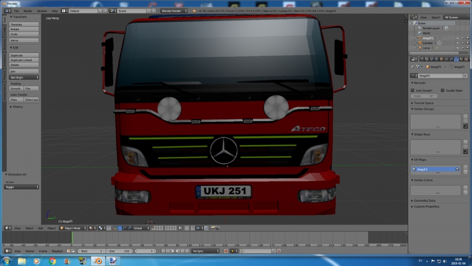Select the Texture properties tab icon
Image resolution: width=472 pixels, height=266 pixels.
(x=466, y=59)
